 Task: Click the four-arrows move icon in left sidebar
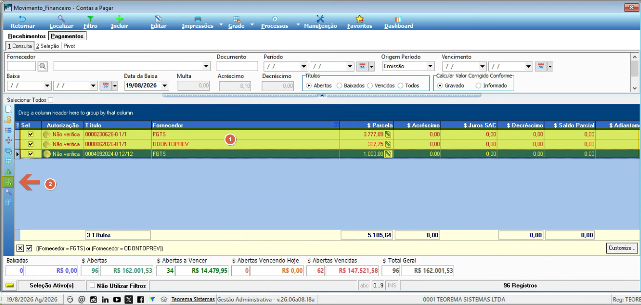8,140
